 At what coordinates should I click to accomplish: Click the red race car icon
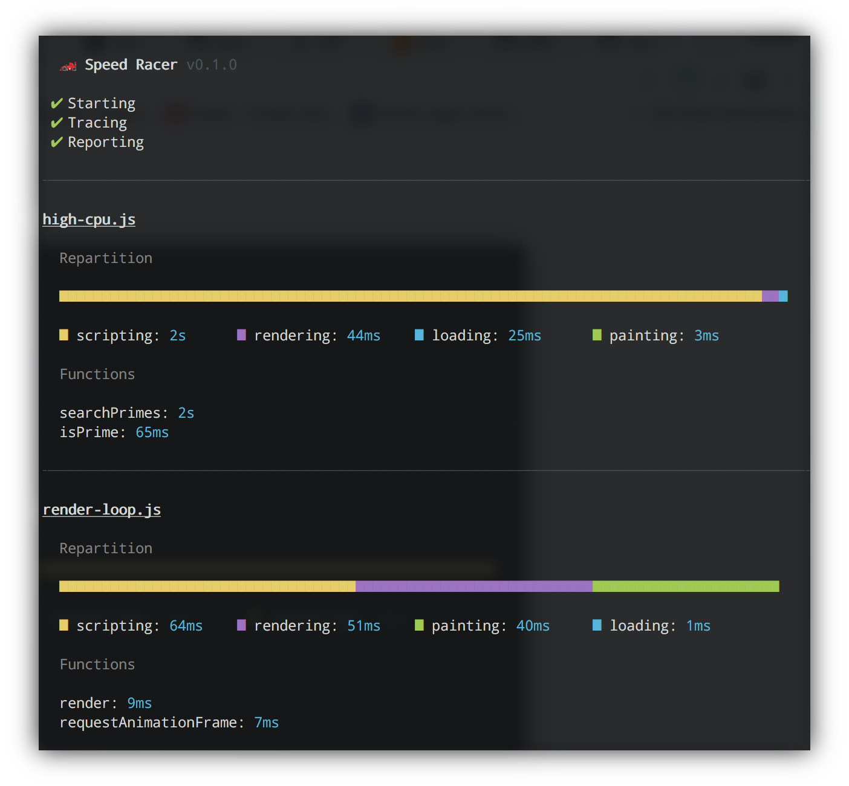(x=68, y=66)
